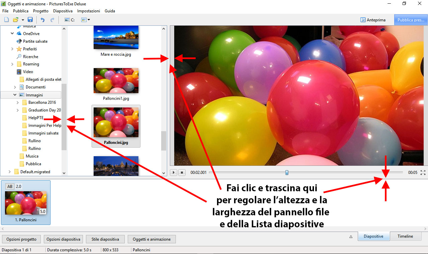Open an existing project file

pyautogui.click(x=16, y=20)
